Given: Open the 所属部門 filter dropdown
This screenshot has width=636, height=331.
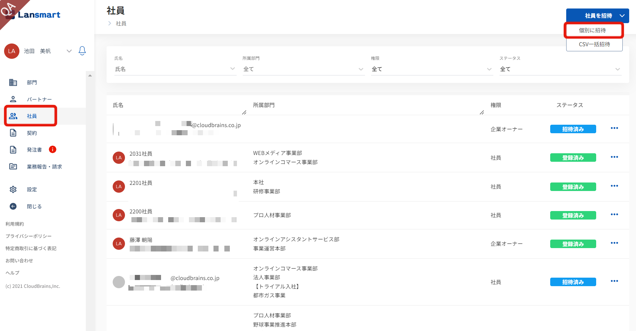Looking at the screenshot, I should [x=303, y=69].
